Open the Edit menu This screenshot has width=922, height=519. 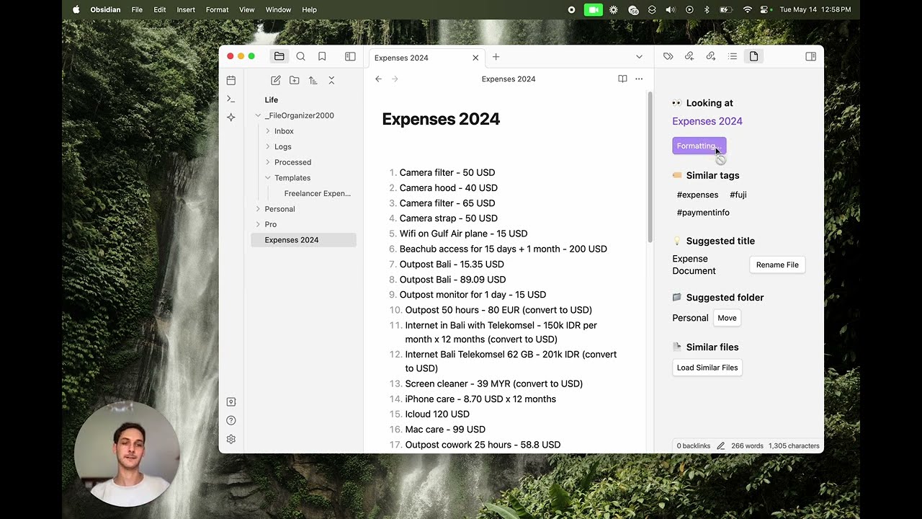coord(160,9)
